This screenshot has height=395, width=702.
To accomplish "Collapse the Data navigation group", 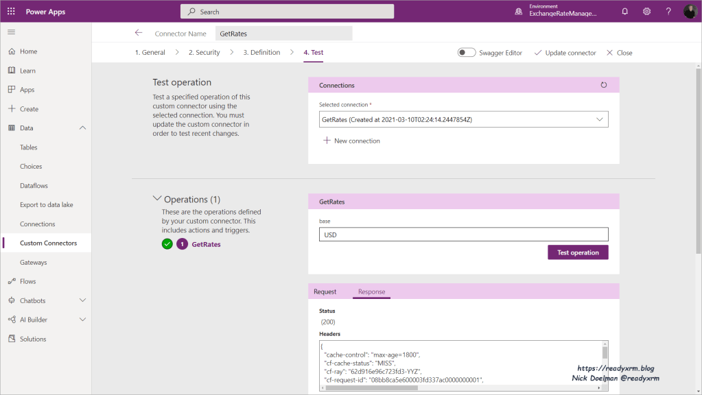I will tap(83, 128).
